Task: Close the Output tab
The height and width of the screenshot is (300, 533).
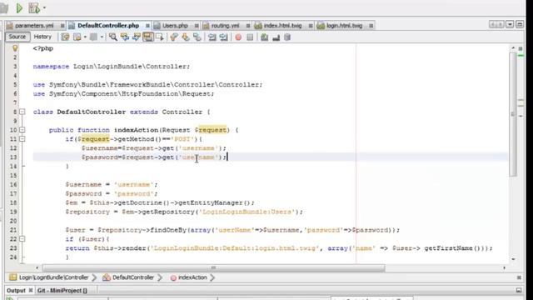Action: click(x=31, y=290)
